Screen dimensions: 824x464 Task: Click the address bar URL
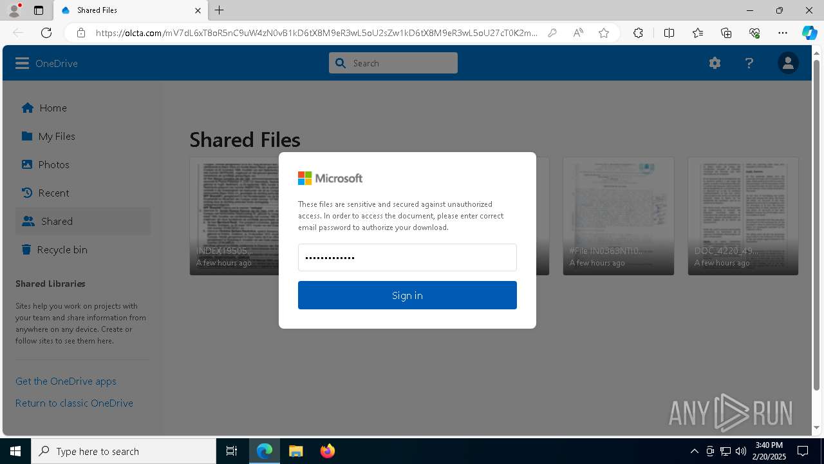(317, 33)
